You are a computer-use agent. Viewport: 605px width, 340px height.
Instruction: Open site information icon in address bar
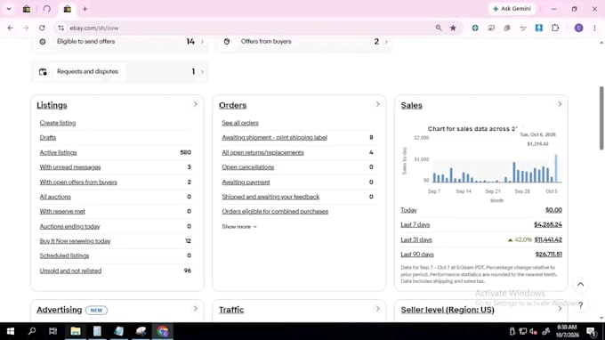[x=61, y=28]
